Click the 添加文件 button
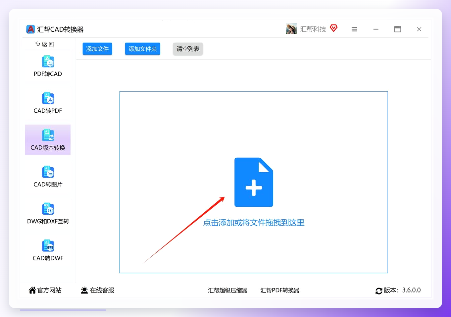 (97, 49)
